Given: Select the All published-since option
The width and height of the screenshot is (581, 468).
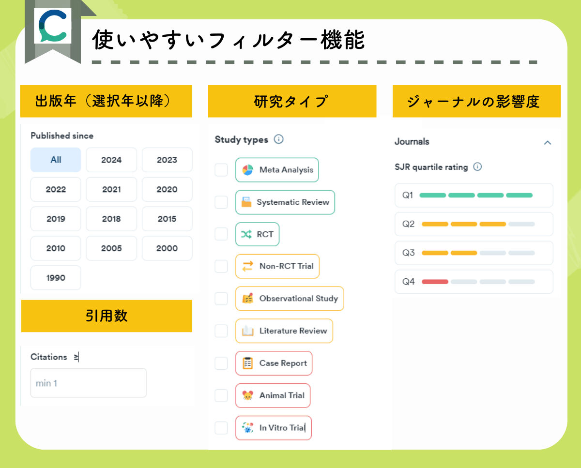Looking at the screenshot, I should pos(56,160).
